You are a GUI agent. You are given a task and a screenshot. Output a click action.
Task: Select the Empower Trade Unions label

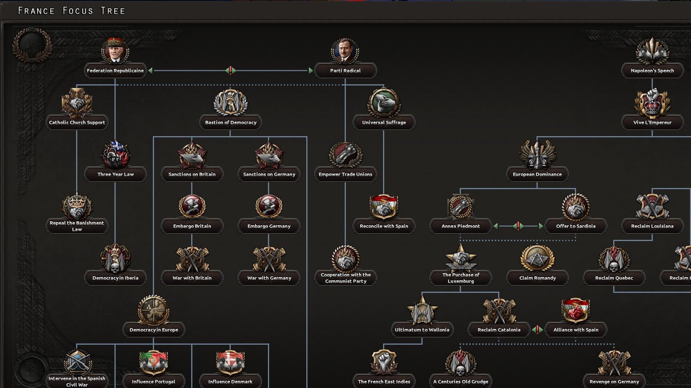tap(345, 174)
